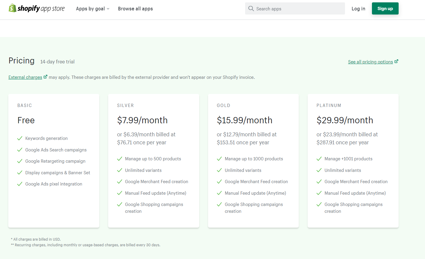The width and height of the screenshot is (425, 259).
Task: Click the Silver plan Google Merchant Feed checkmark
Action: pos(120,182)
